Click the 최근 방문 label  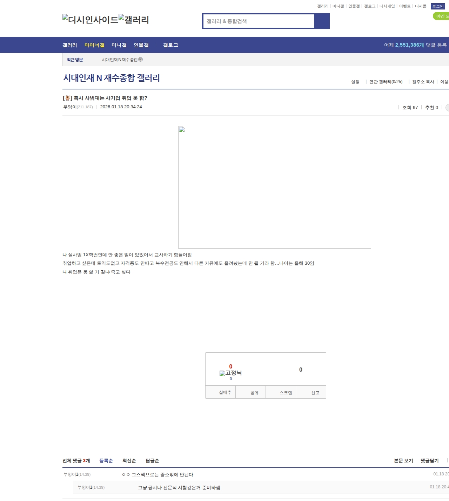click(x=75, y=60)
